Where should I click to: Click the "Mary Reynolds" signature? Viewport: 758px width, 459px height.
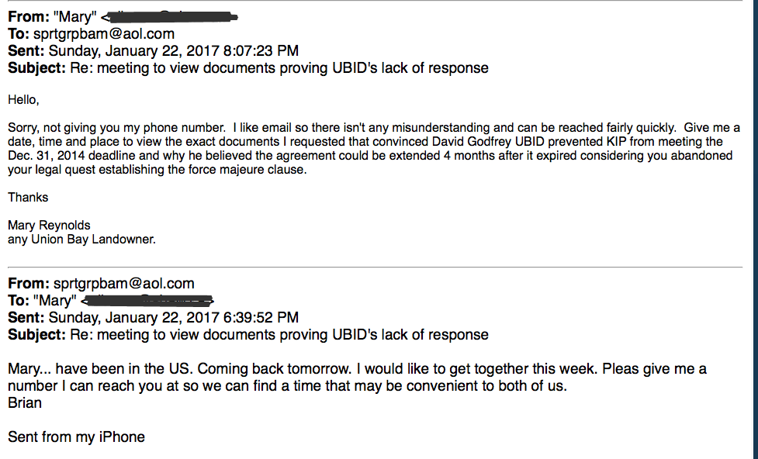(49, 226)
